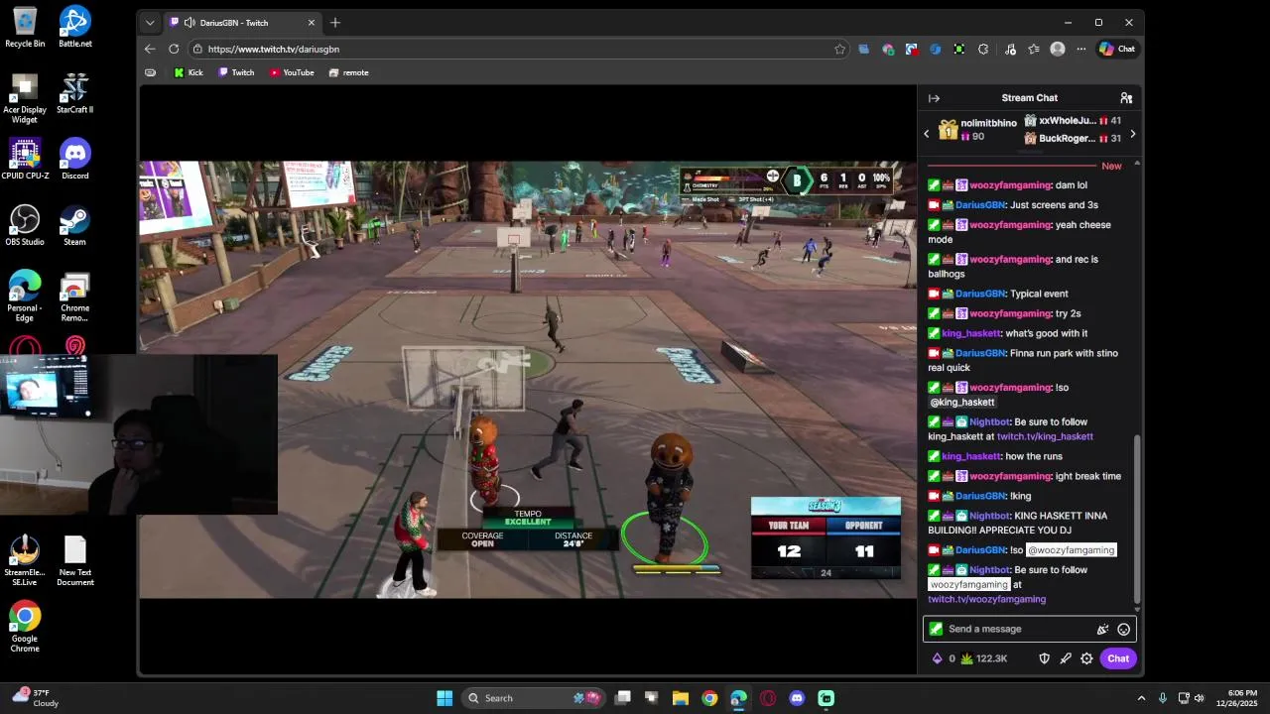This screenshot has width=1270, height=714.
Task: Open the tab search dropdown arrow
Action: pos(150,22)
